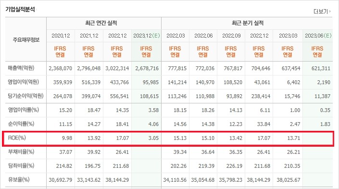Click the 2023.12(E) estimate column header

click(147, 36)
